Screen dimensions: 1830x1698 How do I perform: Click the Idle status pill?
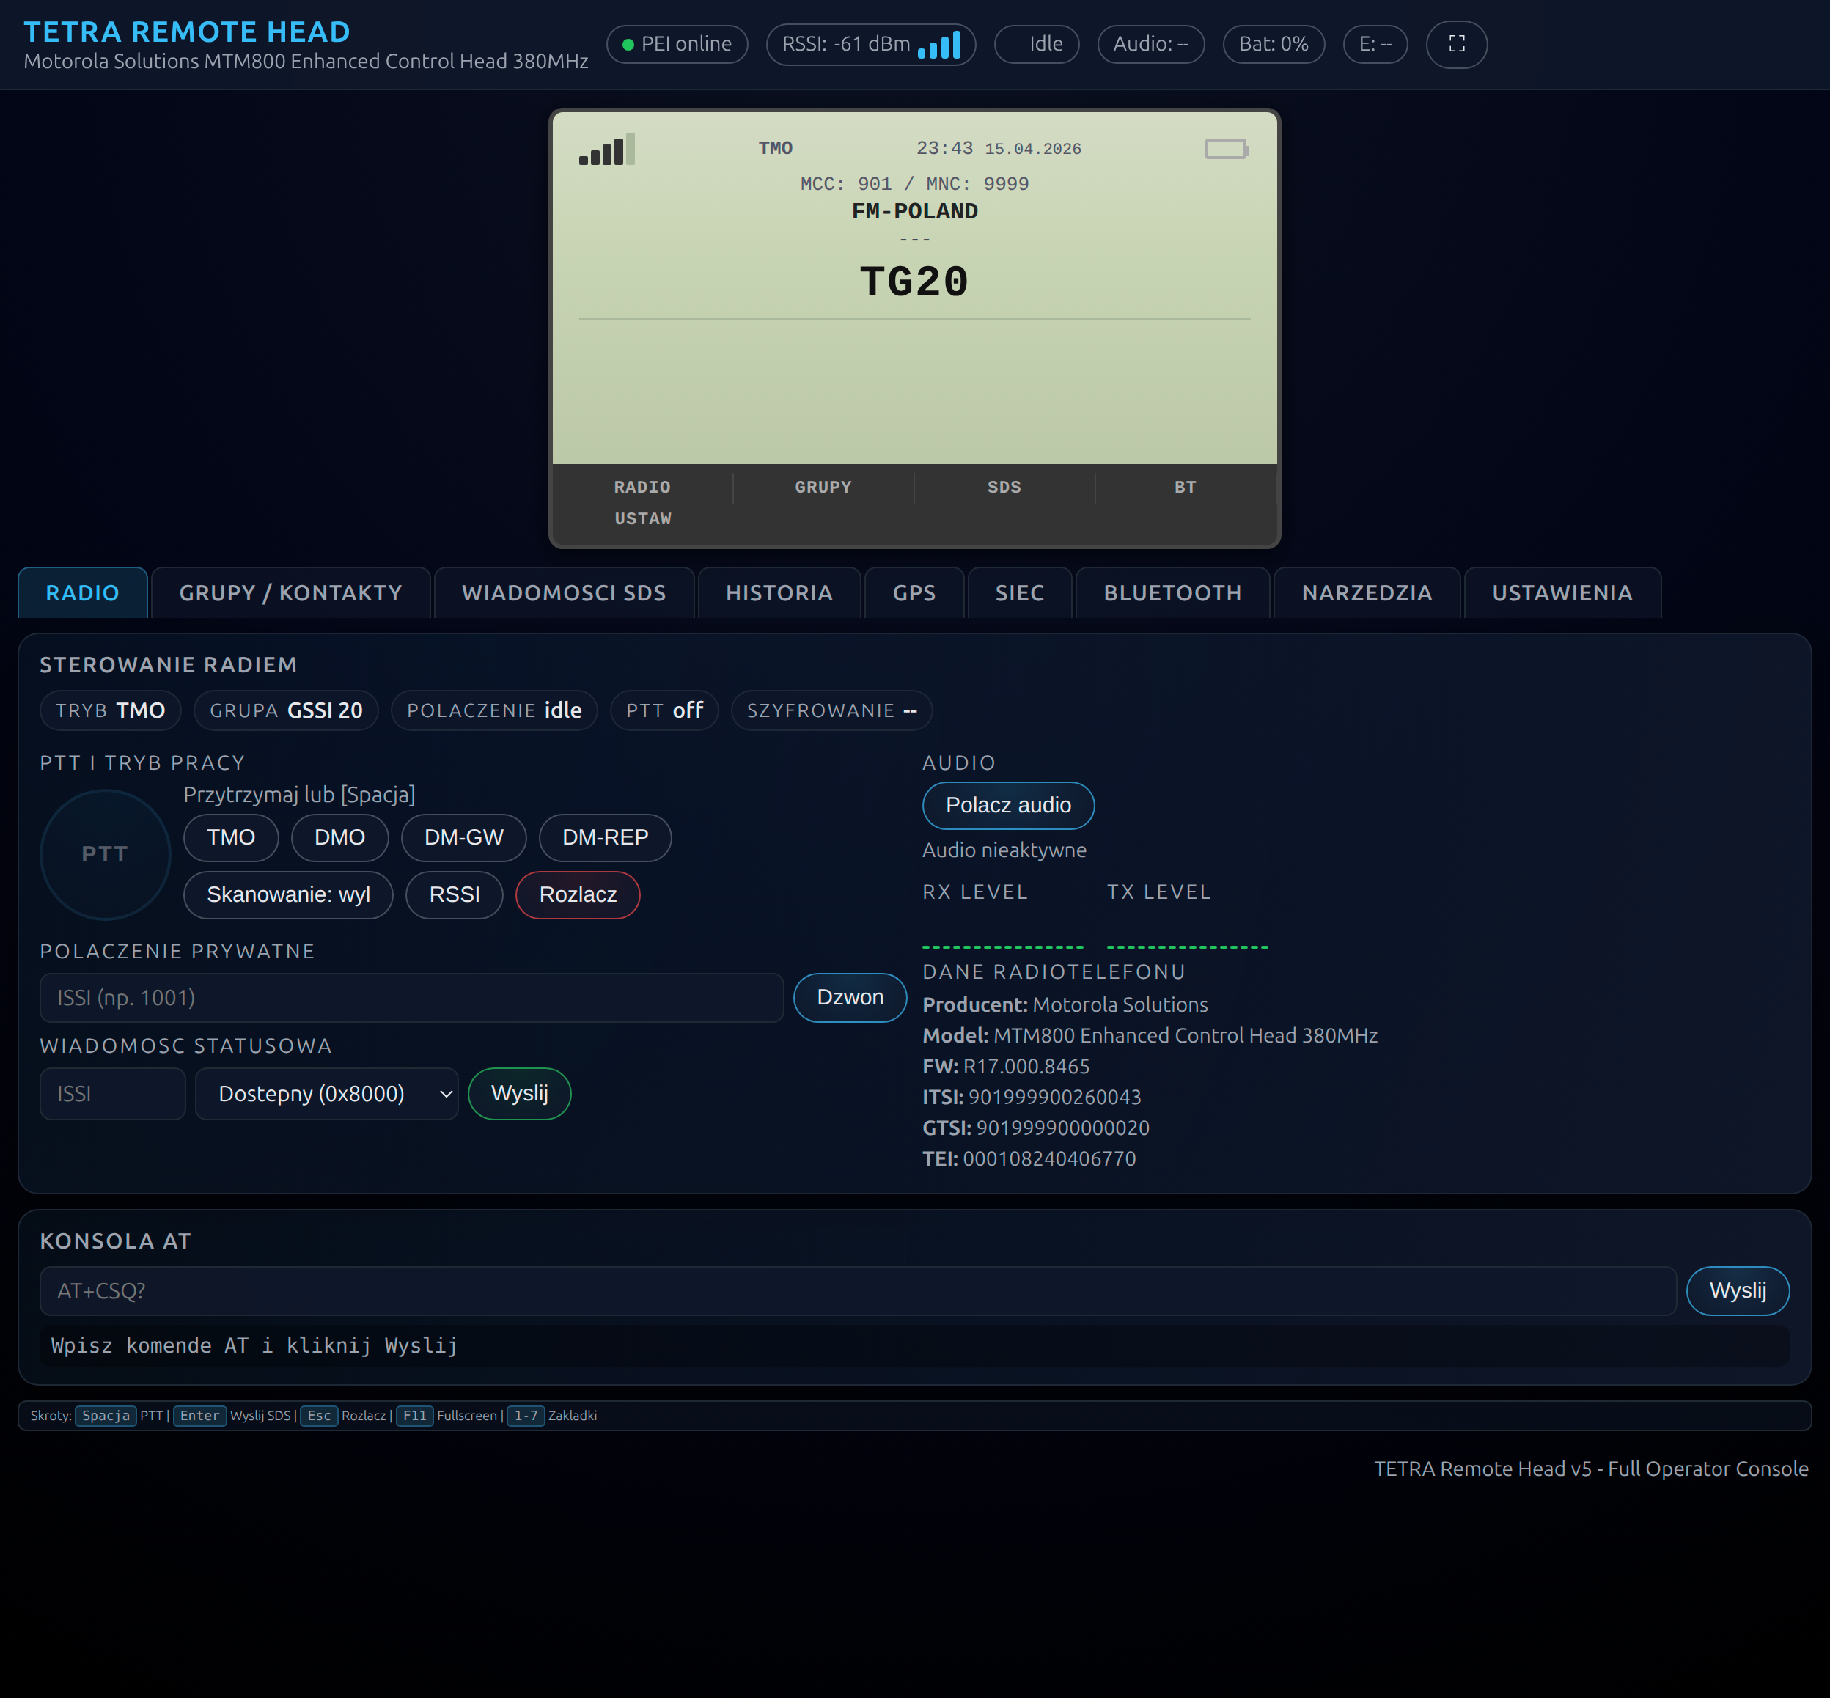1036,44
